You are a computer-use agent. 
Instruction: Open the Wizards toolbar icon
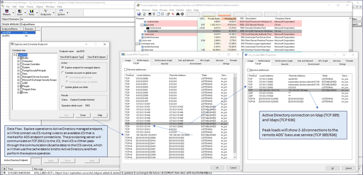(x=6, y=13)
